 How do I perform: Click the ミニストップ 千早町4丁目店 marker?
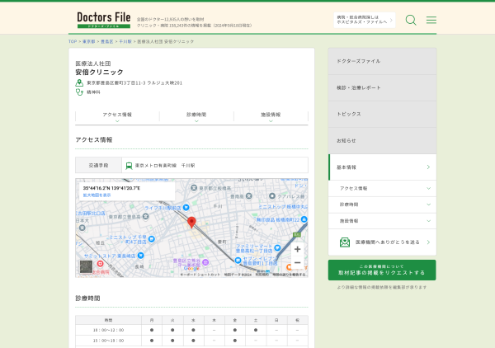(x=152, y=239)
